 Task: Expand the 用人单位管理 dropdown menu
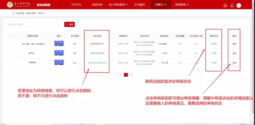pyautogui.click(x=118, y=5)
